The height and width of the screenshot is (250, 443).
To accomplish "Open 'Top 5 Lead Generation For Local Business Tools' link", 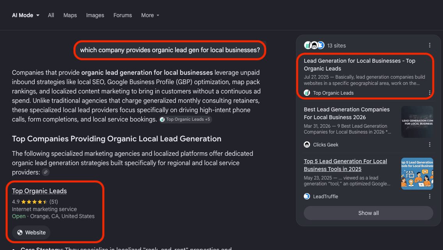I will click(345, 165).
